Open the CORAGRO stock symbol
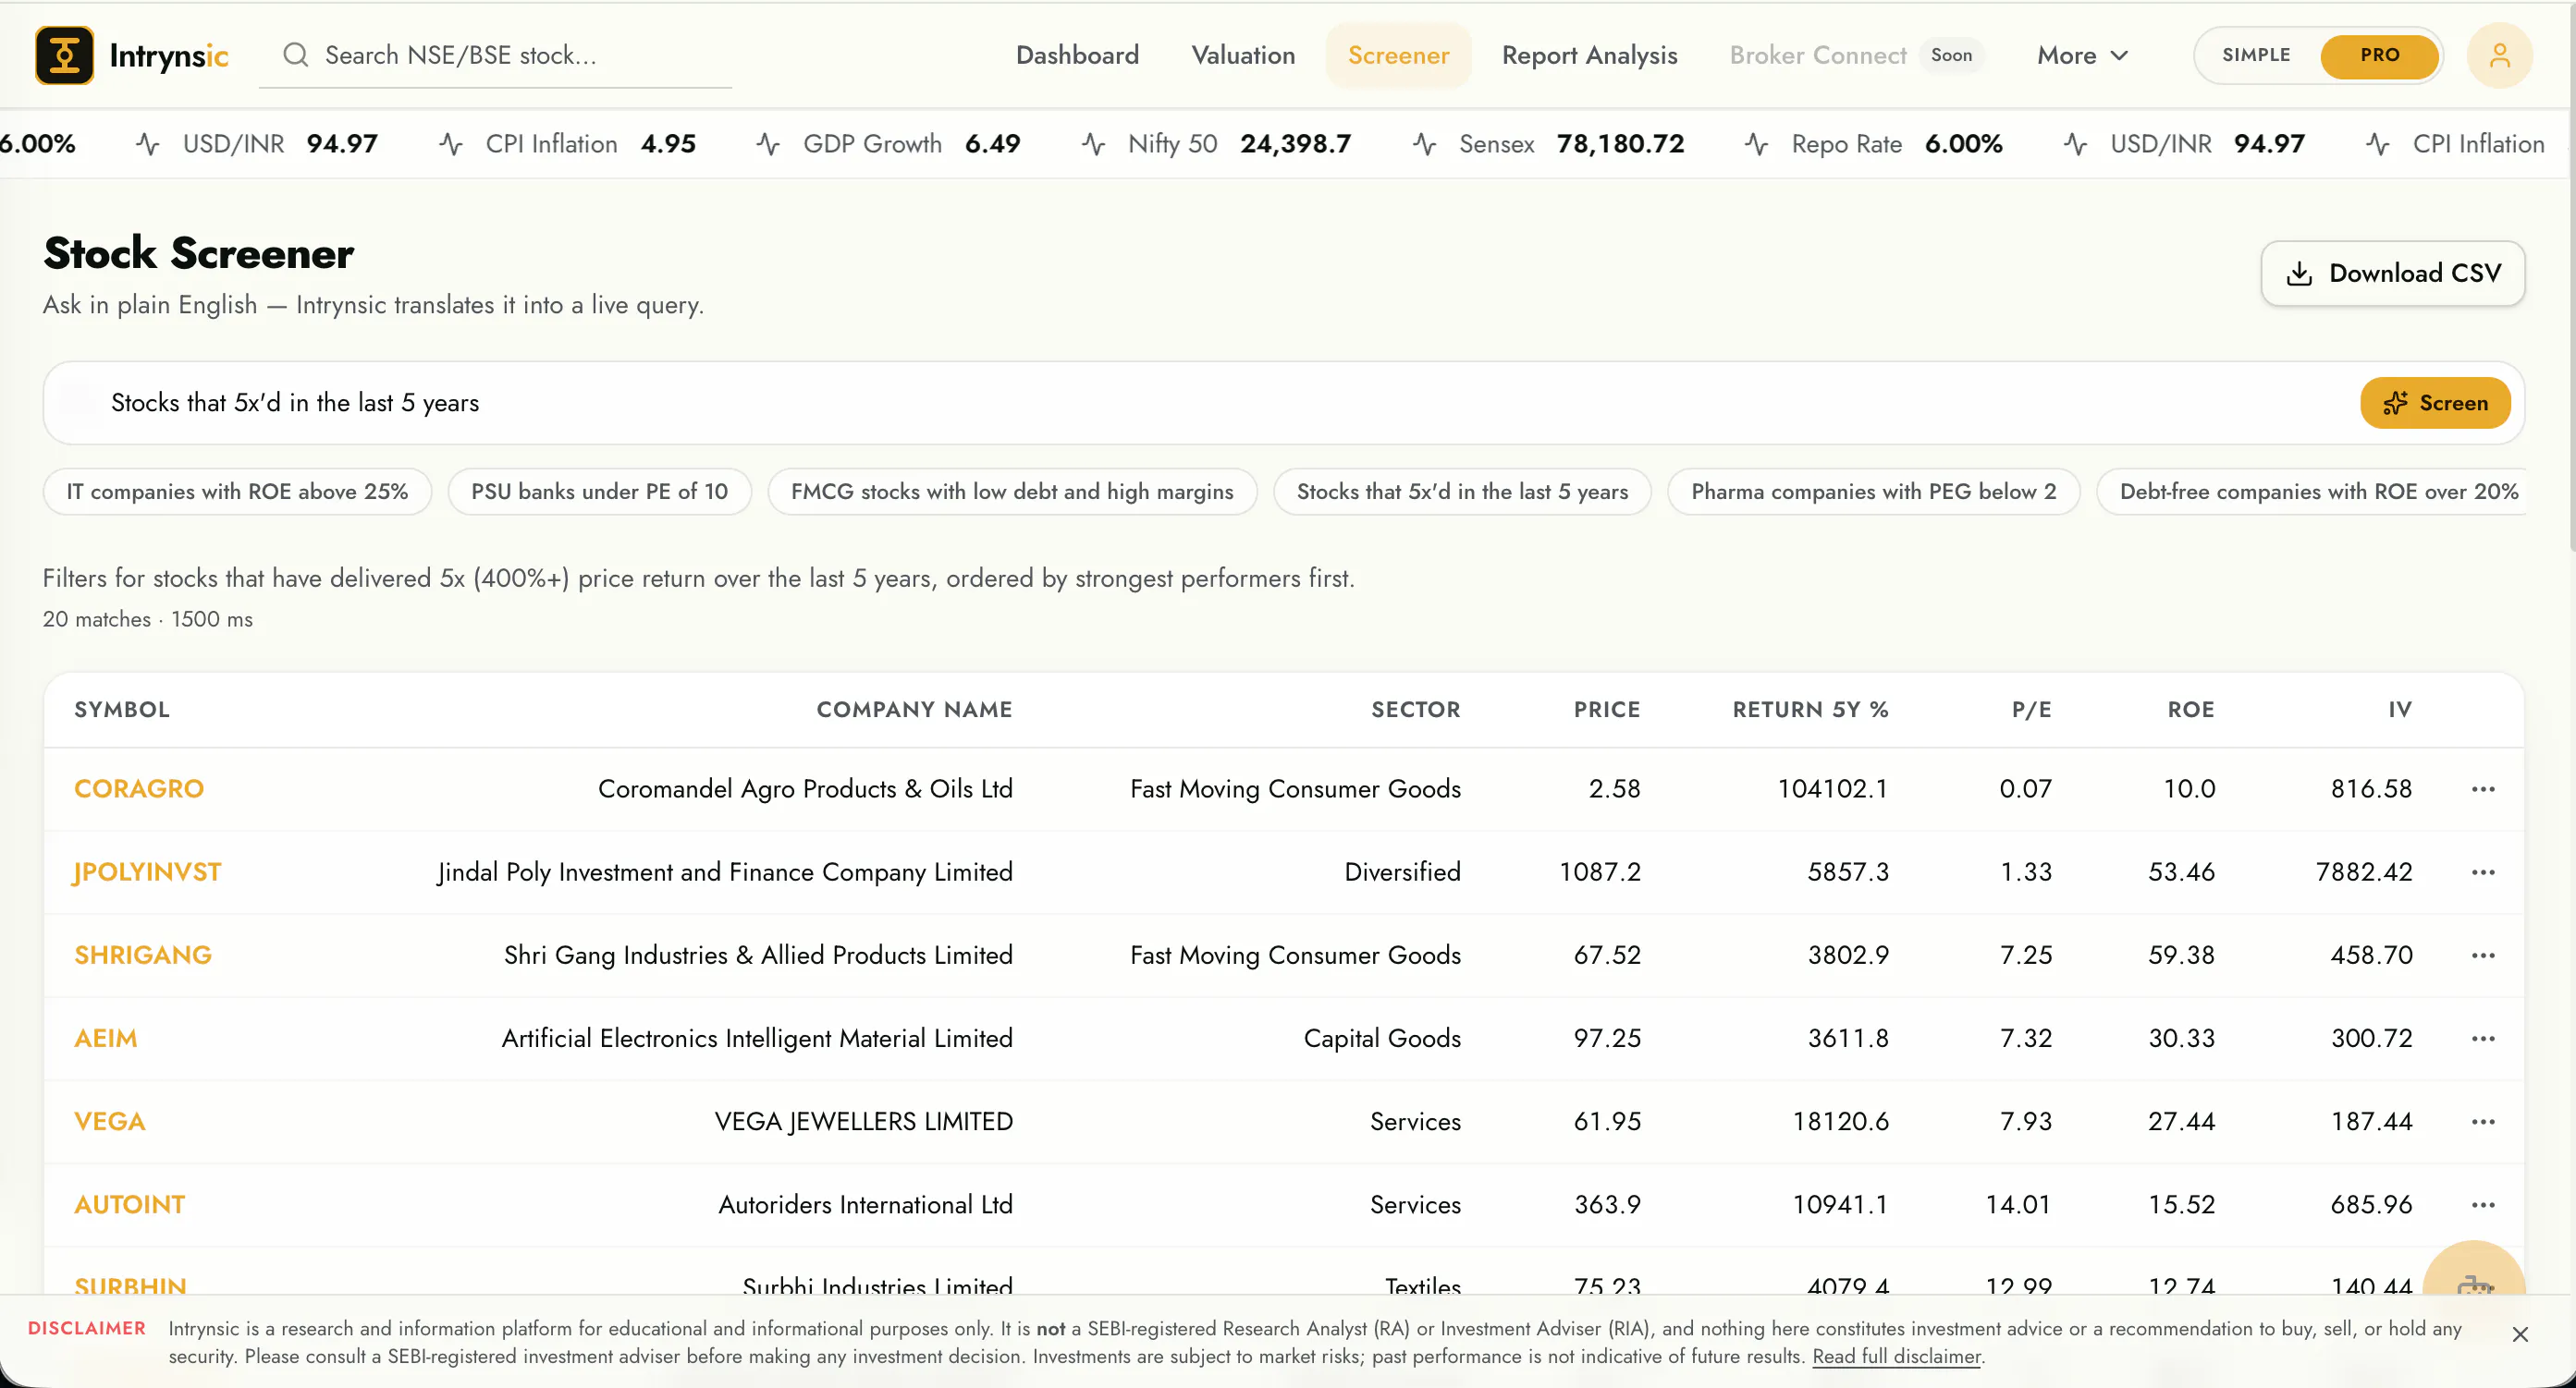This screenshot has width=2576, height=1388. click(139, 789)
